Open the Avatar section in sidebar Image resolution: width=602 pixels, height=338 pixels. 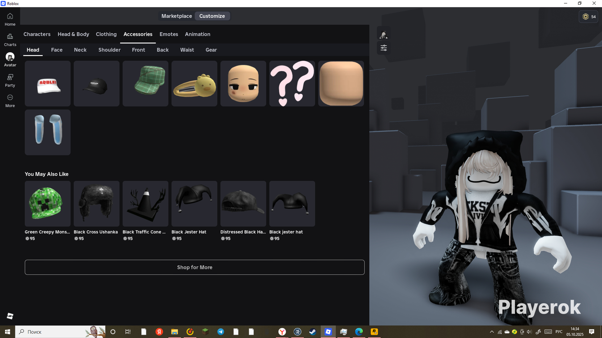click(10, 60)
